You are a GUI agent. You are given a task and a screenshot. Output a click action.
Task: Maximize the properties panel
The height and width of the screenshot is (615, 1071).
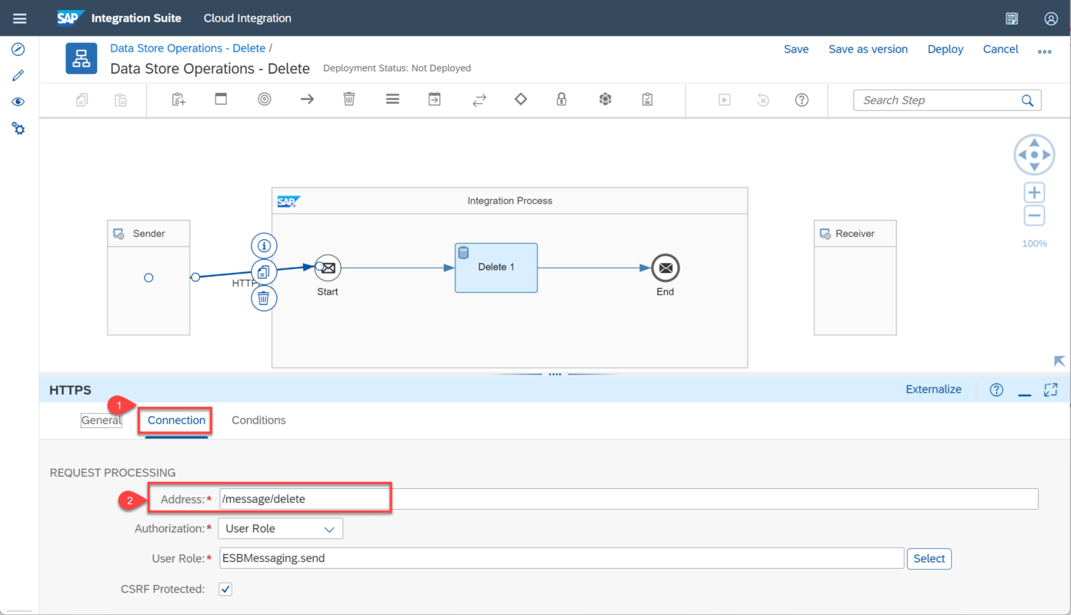point(1050,390)
